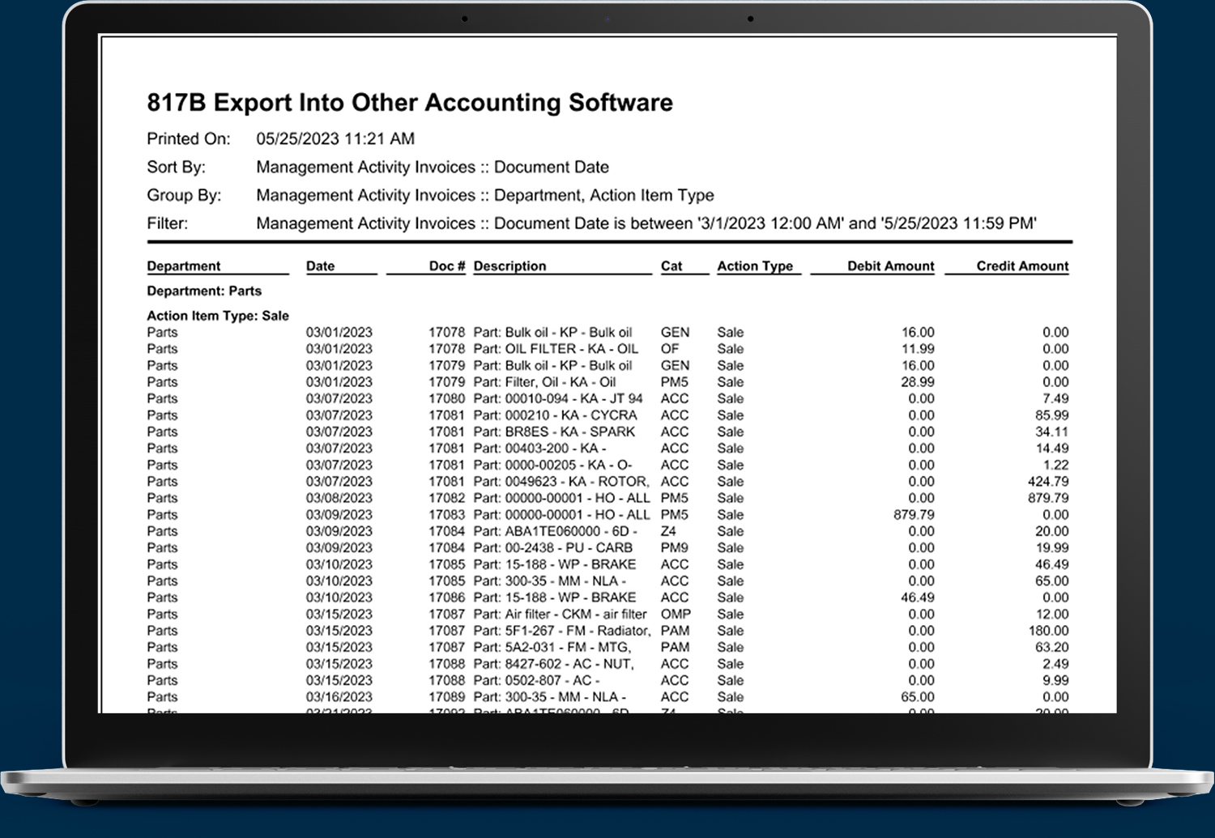Click the report title '817B Export Into Other Accounting Software'
This screenshot has height=838, width=1215.
click(410, 103)
